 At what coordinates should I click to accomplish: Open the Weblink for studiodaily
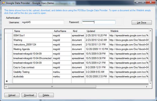129,76
